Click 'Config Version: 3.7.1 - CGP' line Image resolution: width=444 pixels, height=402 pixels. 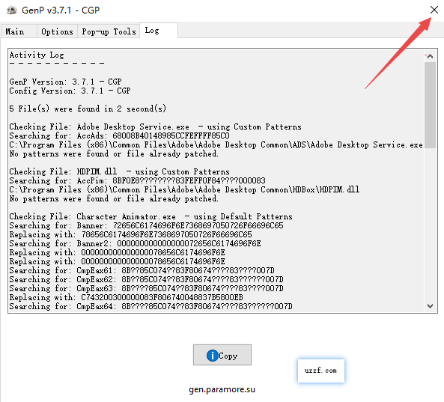70,91
